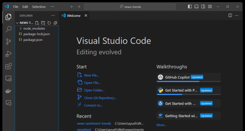This screenshot has height=131, width=245.
Task: Click the Connect to... link
Action: click(93, 105)
